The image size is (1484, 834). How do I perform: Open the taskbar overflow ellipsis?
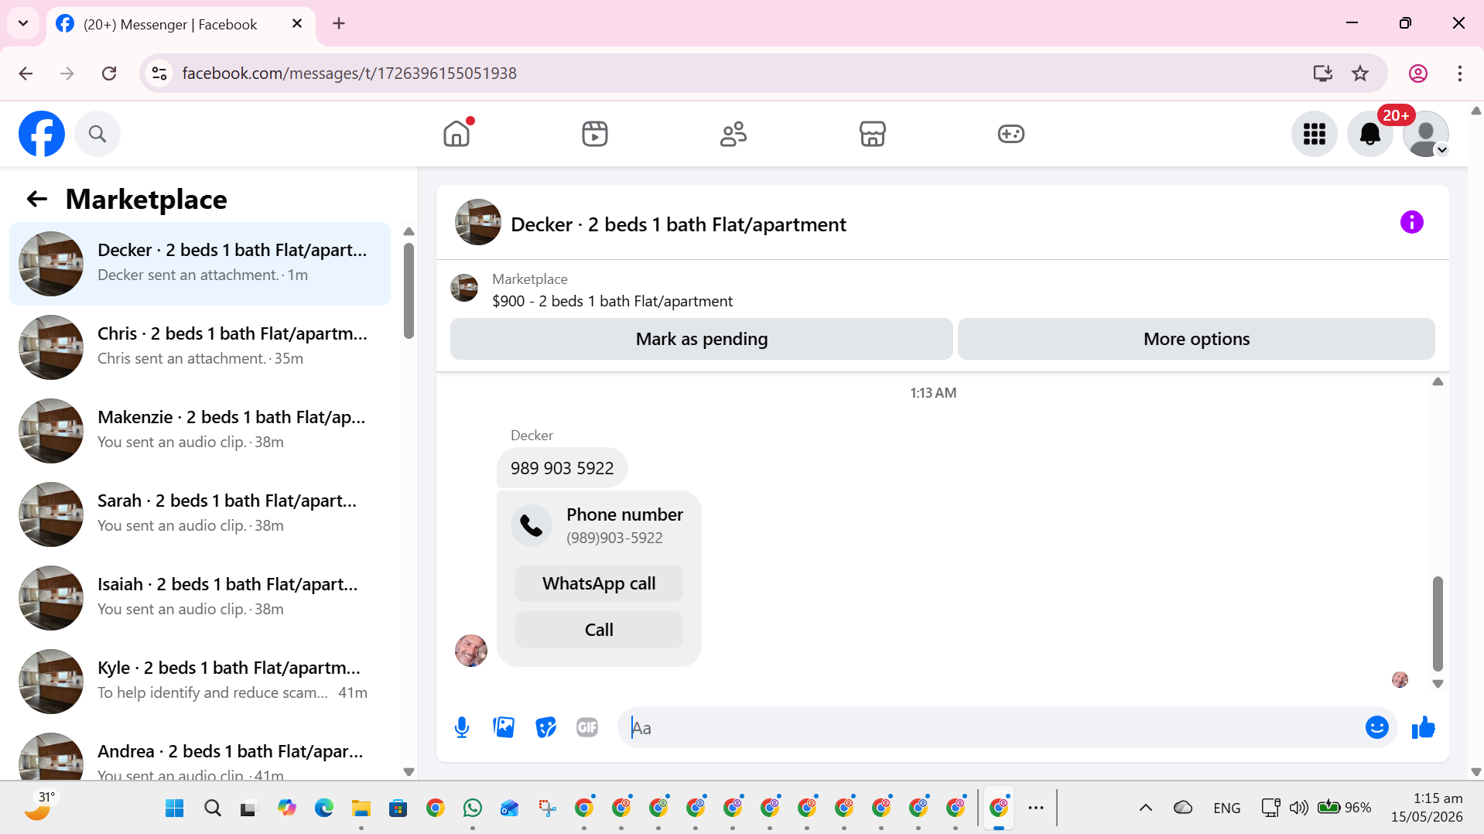pos(1035,808)
